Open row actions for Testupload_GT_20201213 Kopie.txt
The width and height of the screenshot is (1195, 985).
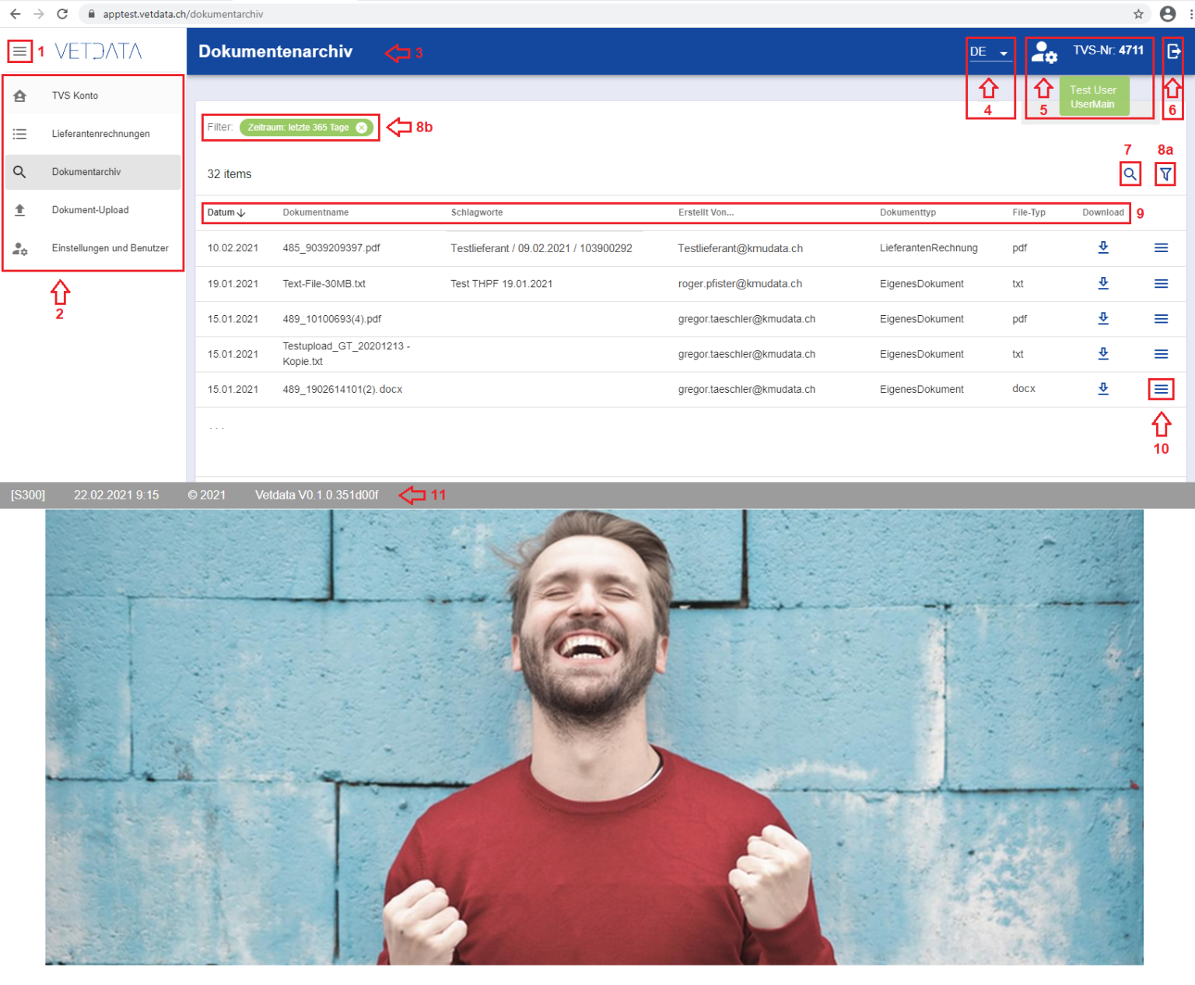1161,354
